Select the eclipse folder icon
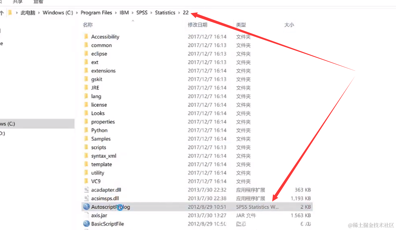 coord(86,54)
